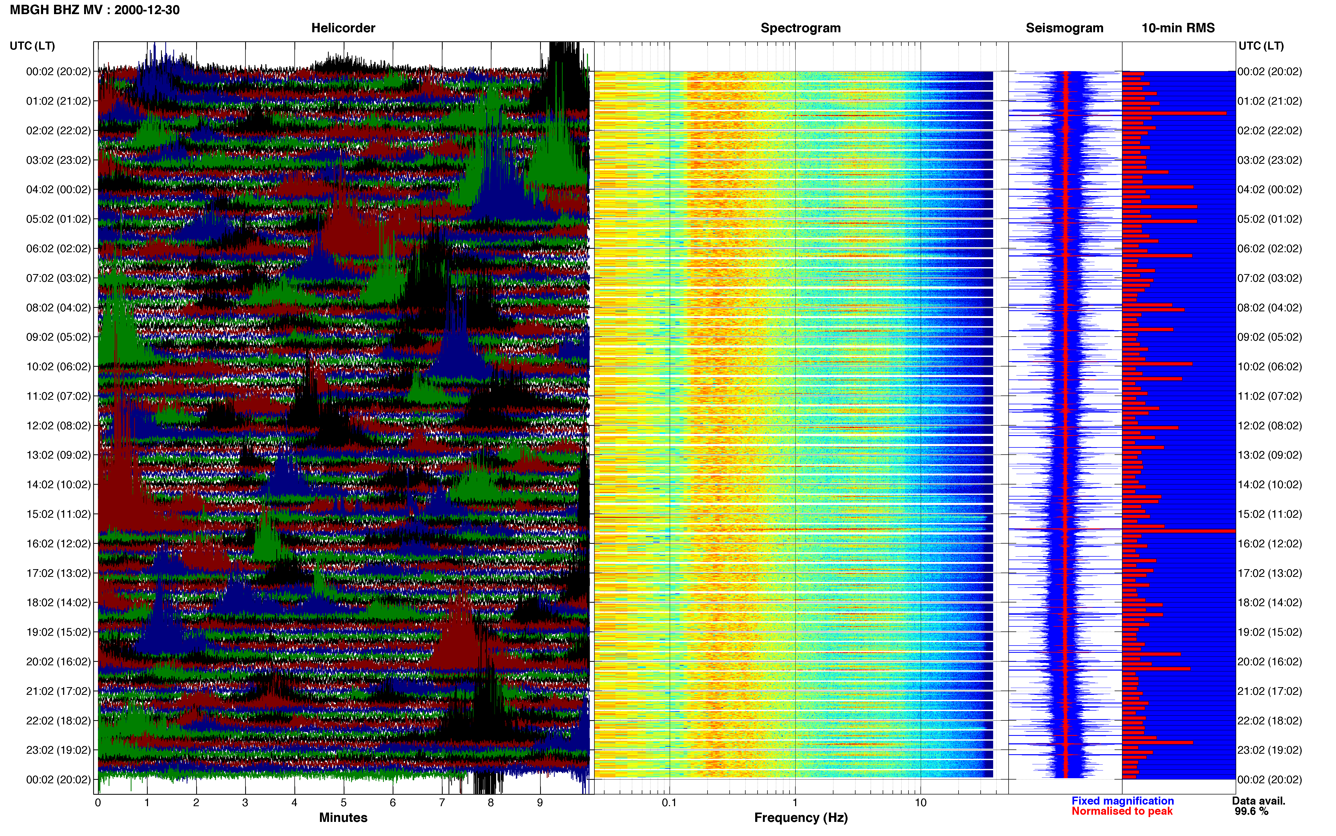Screen dimensions: 1336x836
Task: Click the 'Data avail.' label
Action: (1259, 801)
